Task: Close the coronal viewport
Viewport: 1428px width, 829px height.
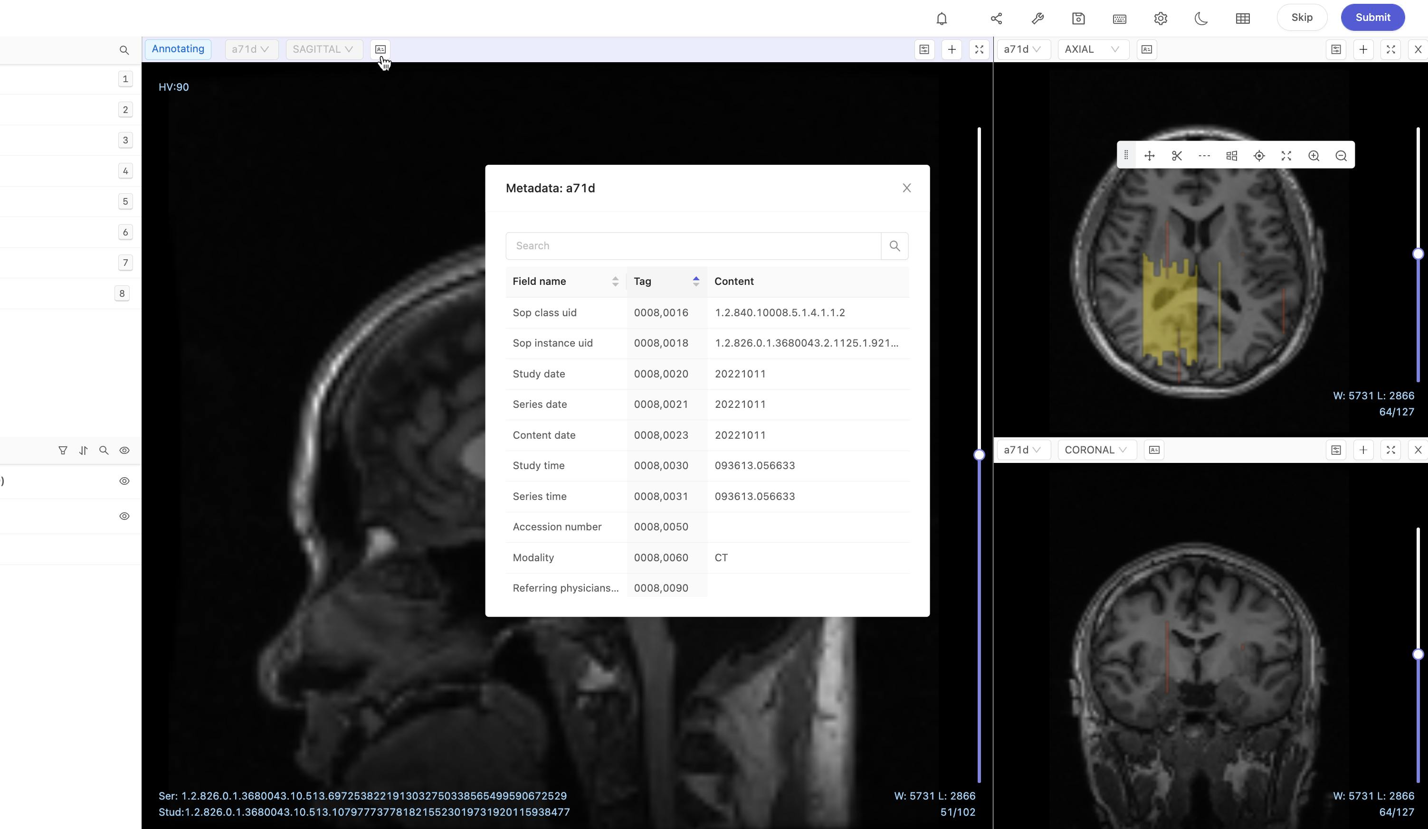Action: [x=1418, y=450]
